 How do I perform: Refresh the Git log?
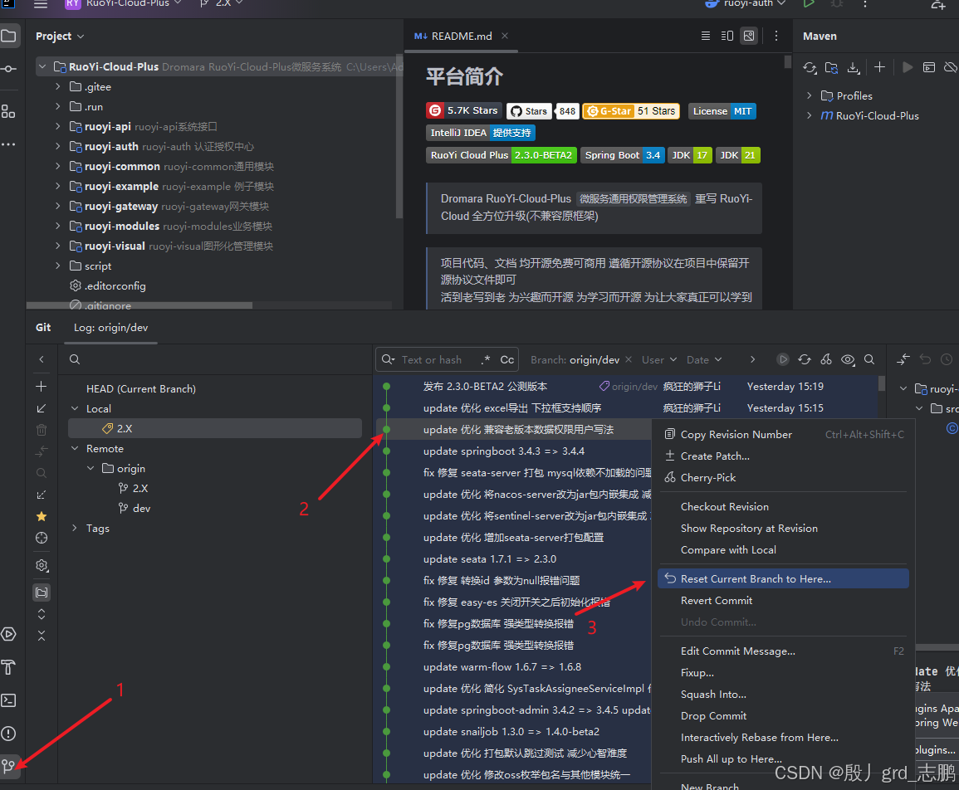coord(805,359)
